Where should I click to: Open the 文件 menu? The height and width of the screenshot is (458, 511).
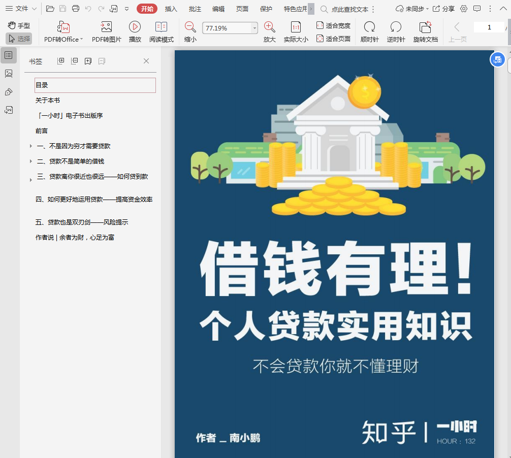tap(21, 9)
